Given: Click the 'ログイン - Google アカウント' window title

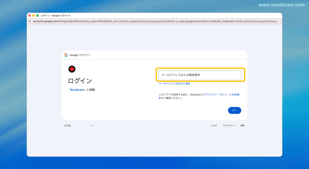Looking at the screenshot, I should pyautogui.click(x=56, y=15).
